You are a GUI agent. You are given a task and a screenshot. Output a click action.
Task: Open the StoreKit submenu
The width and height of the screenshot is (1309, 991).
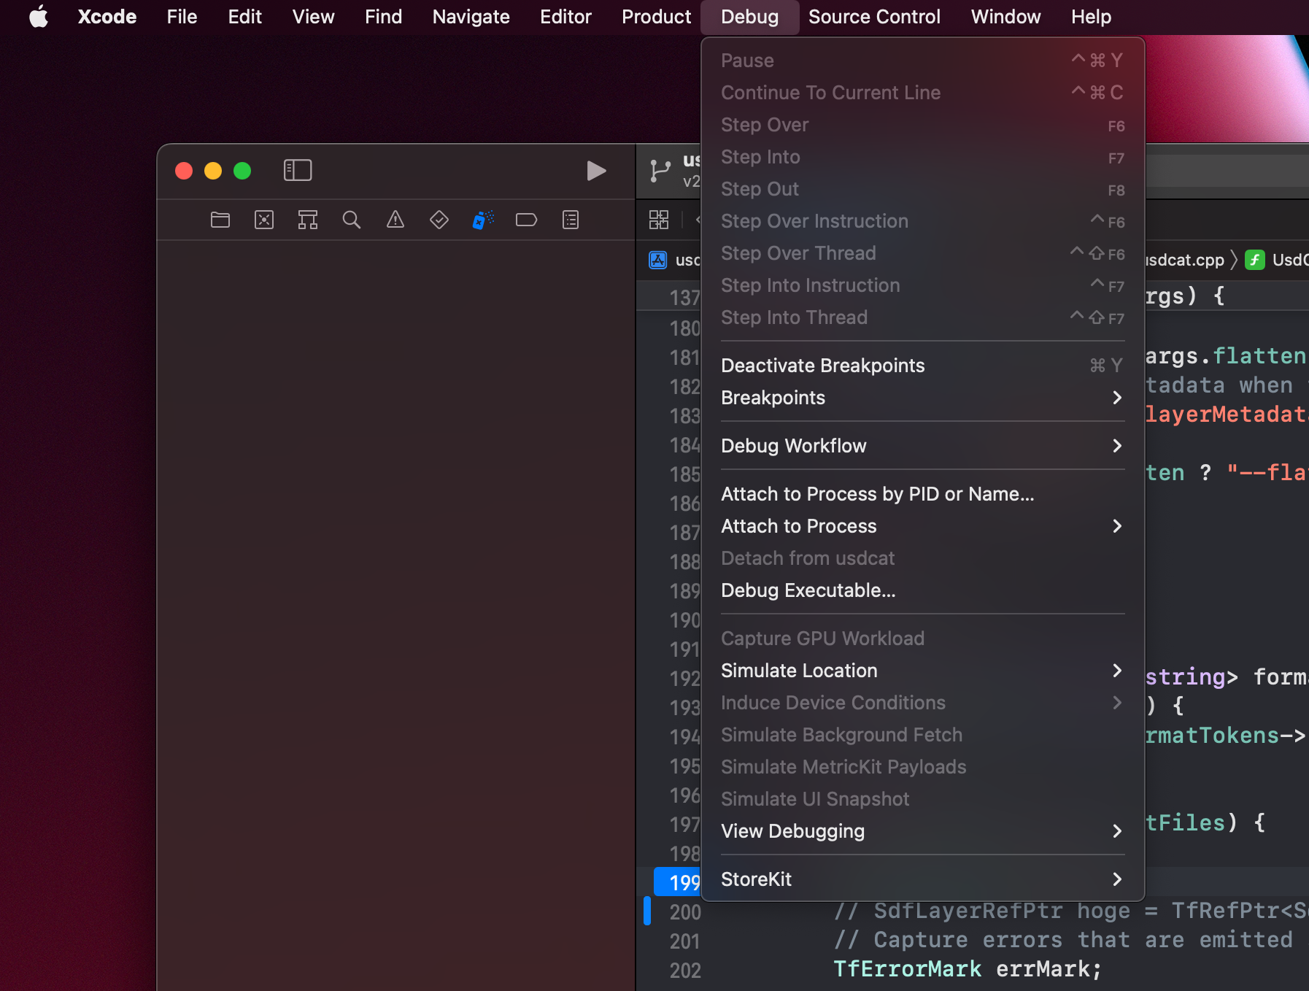pyautogui.click(x=757, y=879)
